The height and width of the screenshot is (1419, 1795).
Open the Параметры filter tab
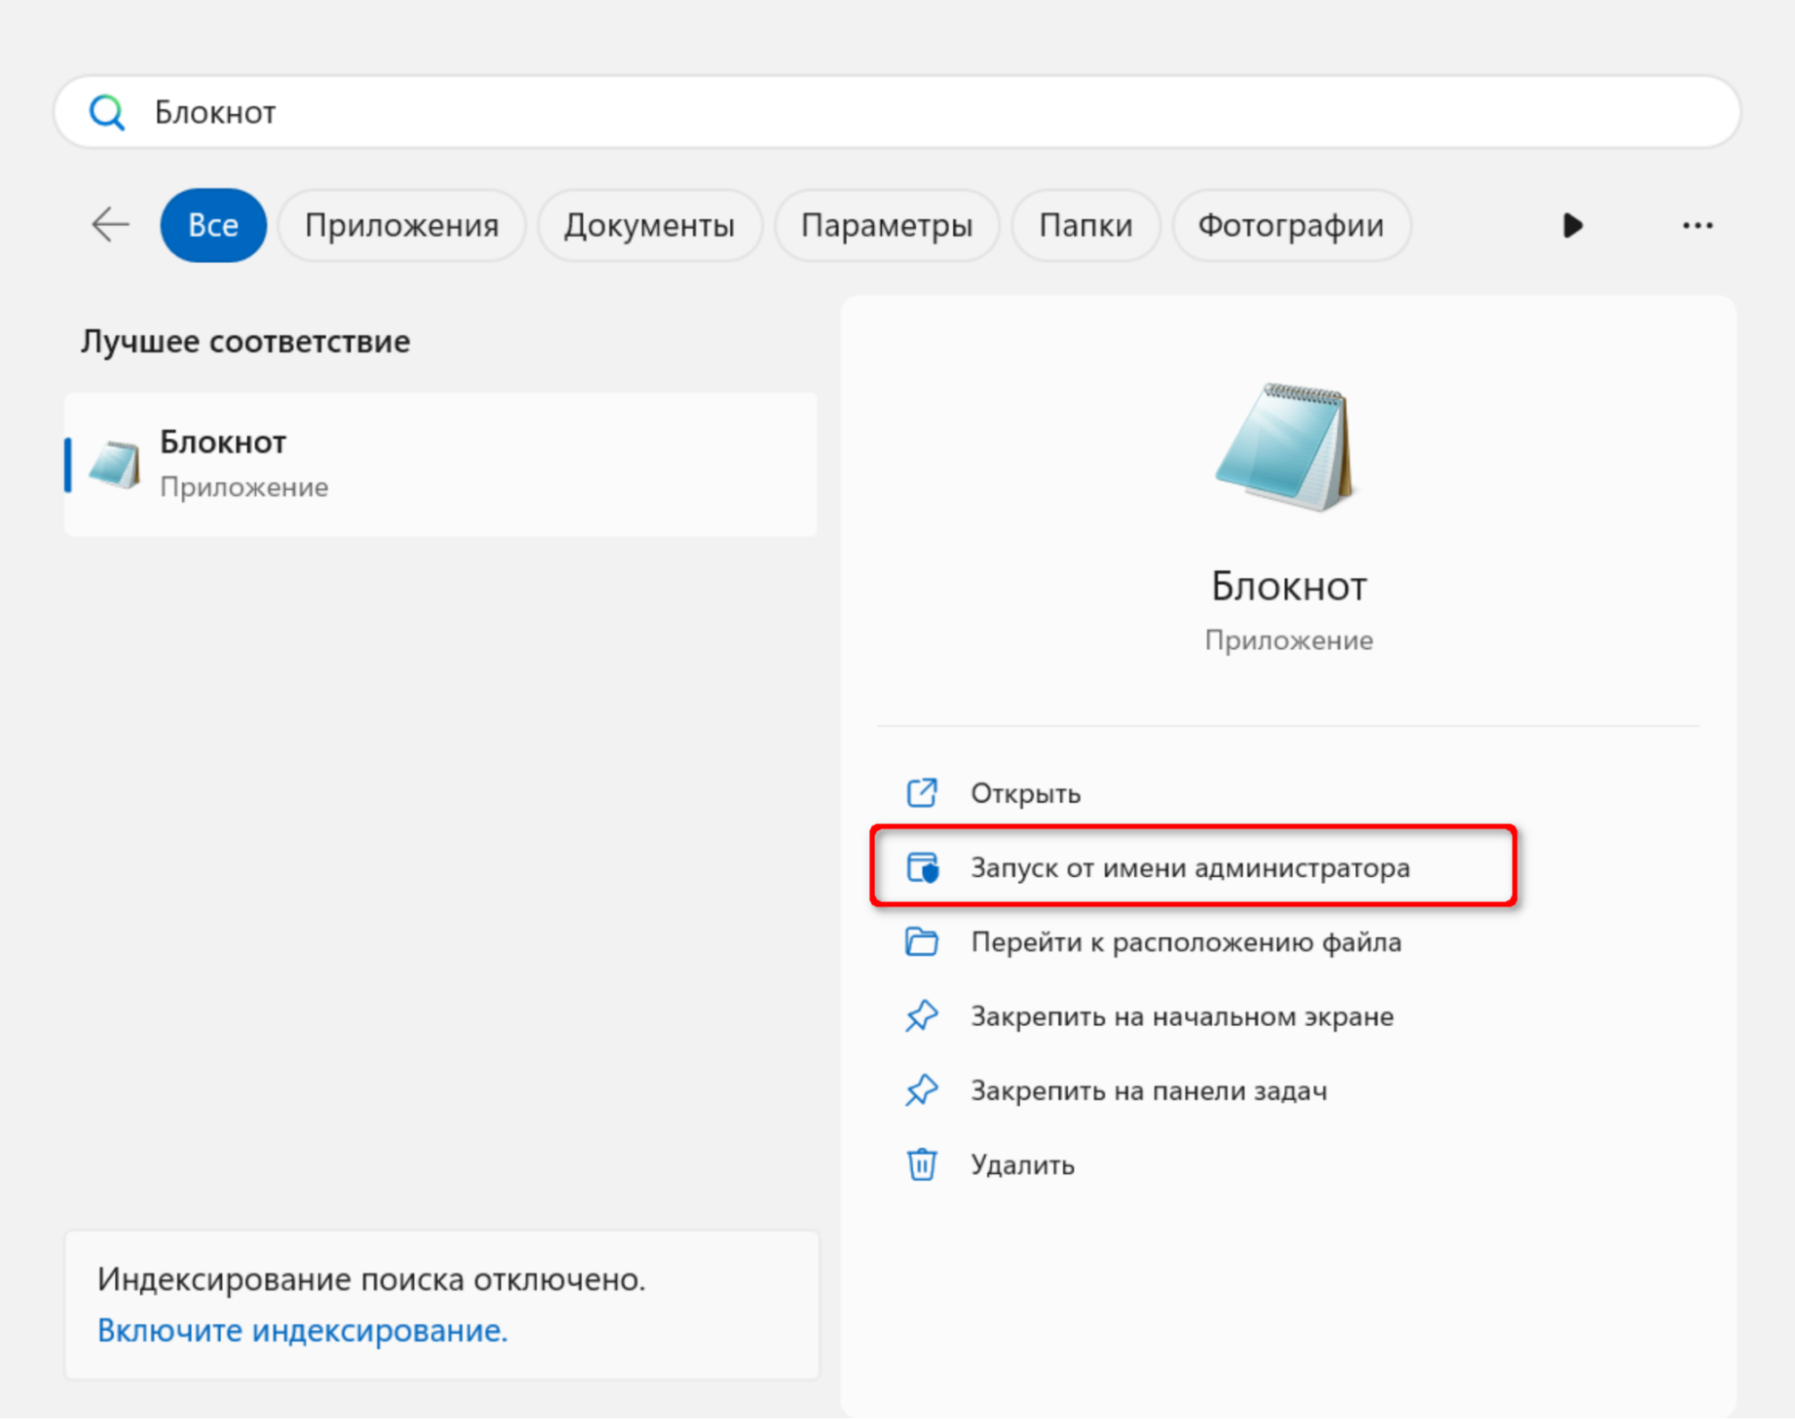[x=886, y=225]
